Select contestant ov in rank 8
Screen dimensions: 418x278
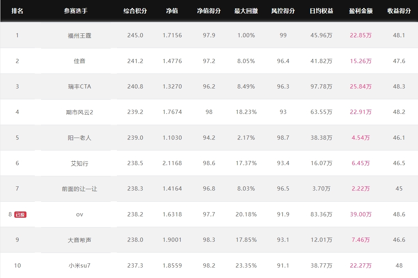click(80, 215)
